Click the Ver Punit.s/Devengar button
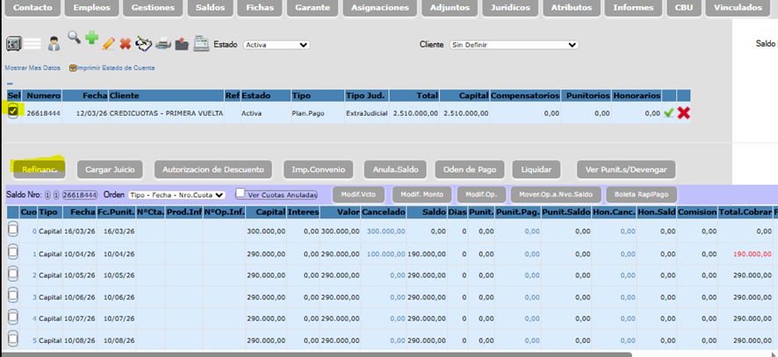The image size is (778, 357). click(x=626, y=169)
